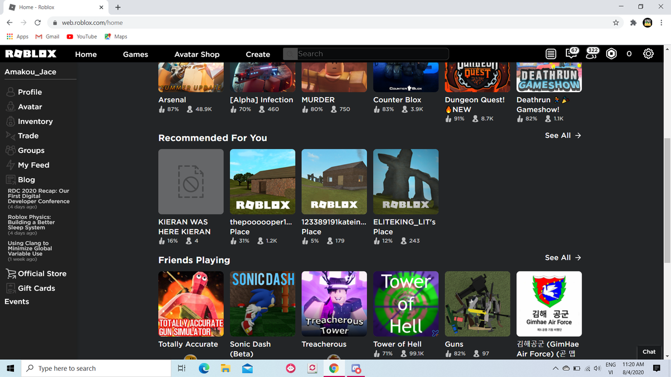This screenshot has height=377, width=671.
Task: Open Gmail bookmark
Action: click(x=47, y=36)
